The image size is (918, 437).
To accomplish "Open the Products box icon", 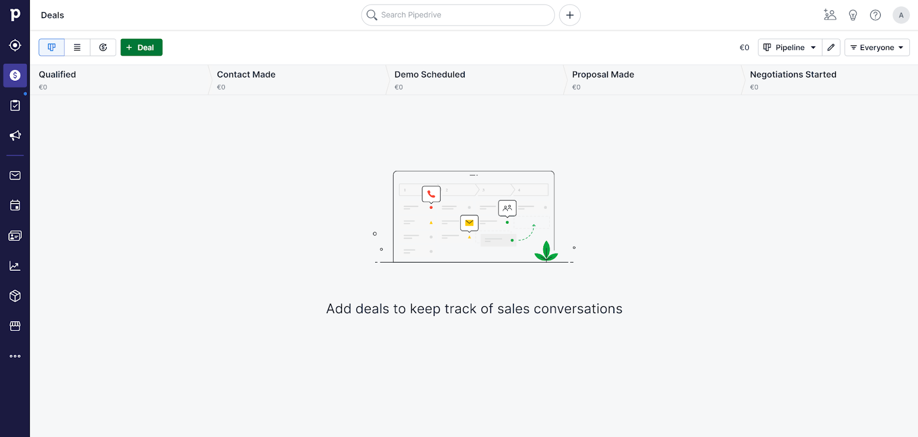I will click(15, 296).
